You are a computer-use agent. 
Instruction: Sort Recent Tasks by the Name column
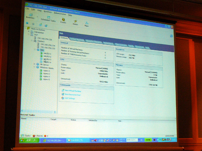click(24, 119)
